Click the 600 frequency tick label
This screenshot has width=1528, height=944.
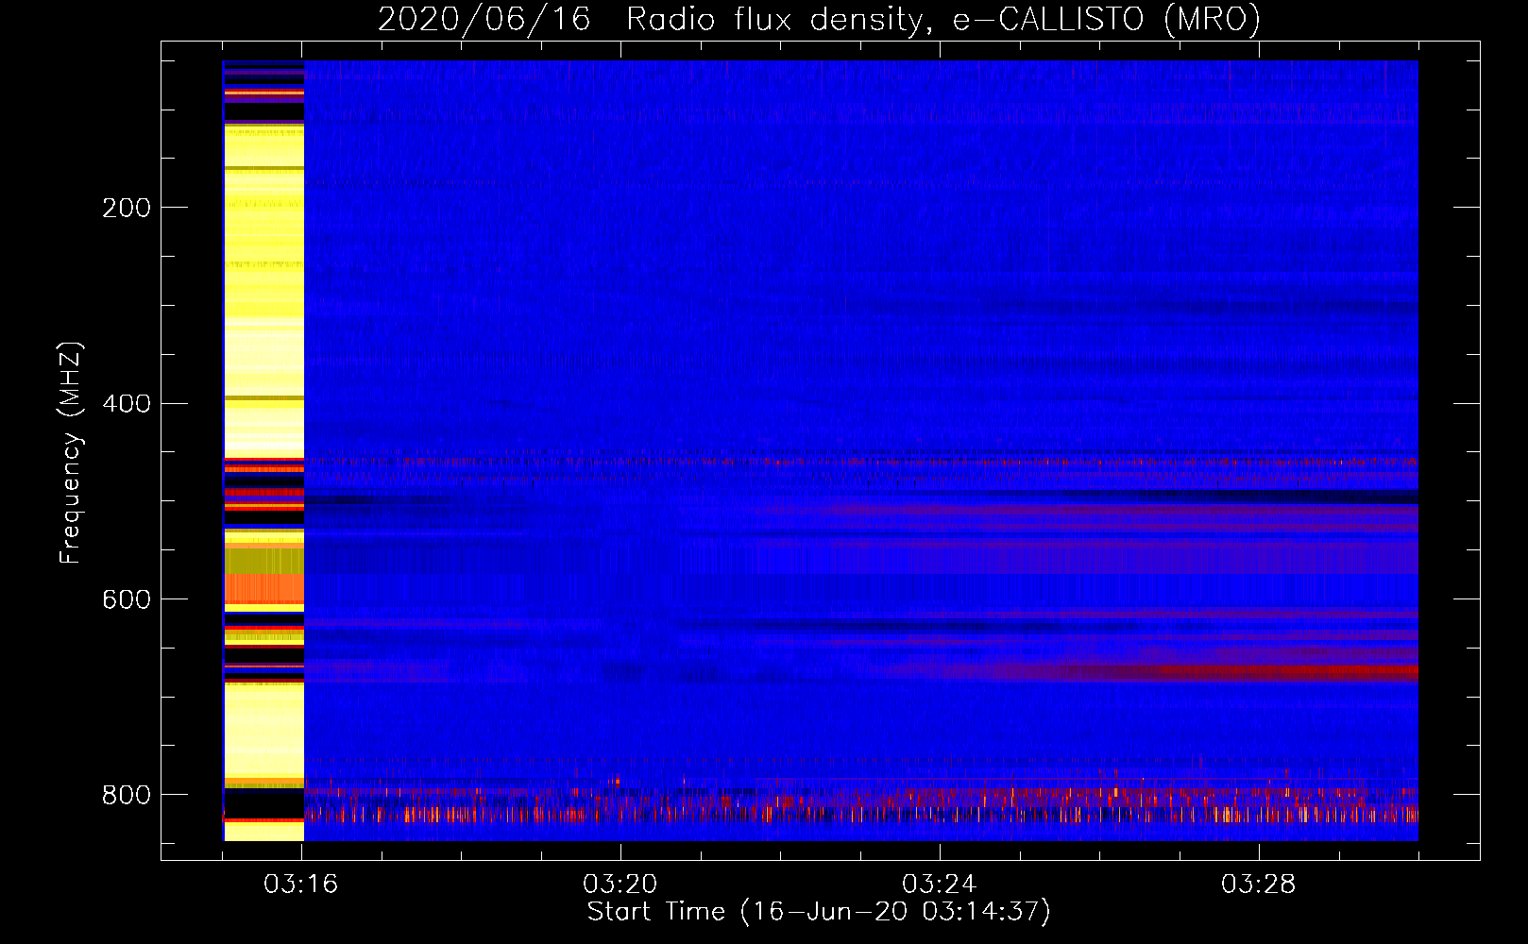coord(126,600)
